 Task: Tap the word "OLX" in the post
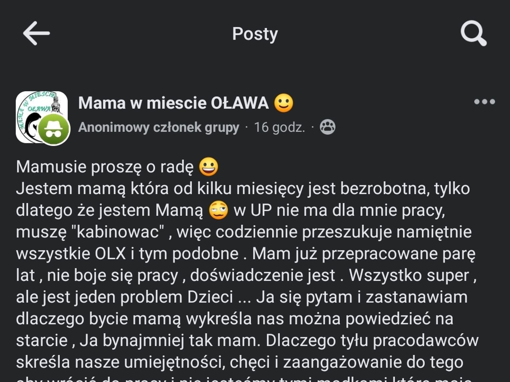tap(110, 254)
